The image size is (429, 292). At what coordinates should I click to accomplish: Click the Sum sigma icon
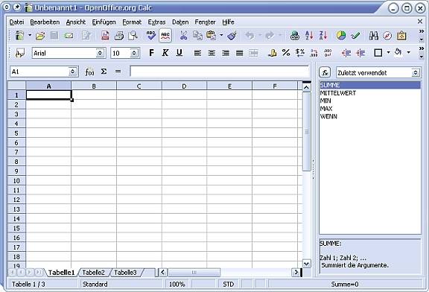[x=104, y=72]
